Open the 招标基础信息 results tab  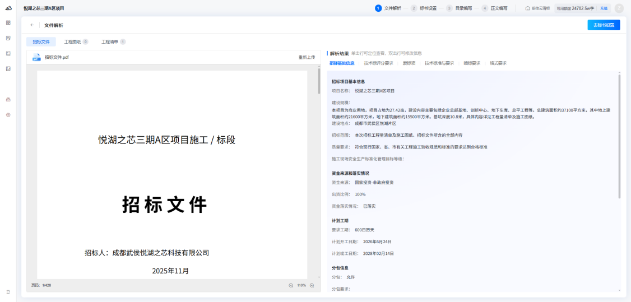(342, 63)
